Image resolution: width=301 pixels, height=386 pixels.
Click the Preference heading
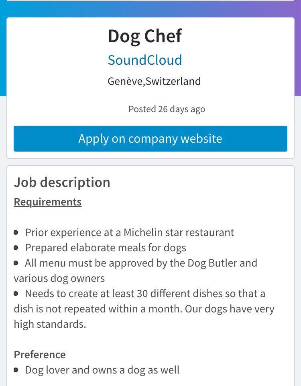(x=40, y=355)
